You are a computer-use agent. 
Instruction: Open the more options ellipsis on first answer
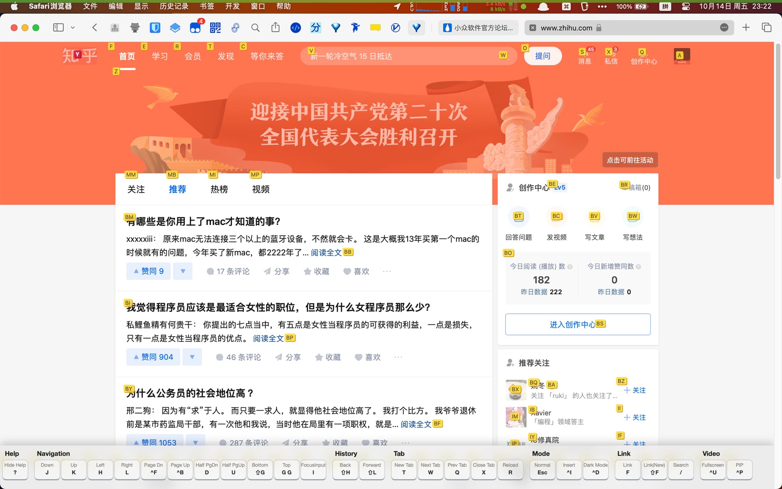pyautogui.click(x=387, y=271)
